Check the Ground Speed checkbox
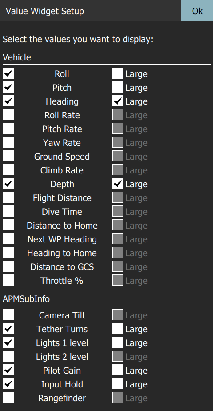 coord(8,157)
